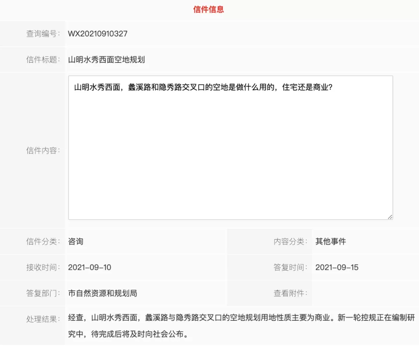This screenshot has width=419, height=346.
Task: Click the 查询编号 field label
Action: [x=43, y=34]
